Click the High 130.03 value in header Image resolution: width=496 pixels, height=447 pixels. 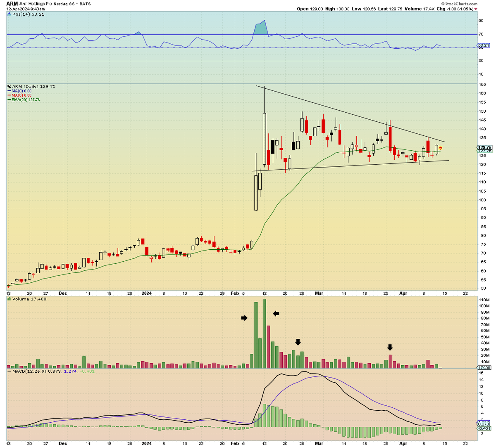[336, 9]
